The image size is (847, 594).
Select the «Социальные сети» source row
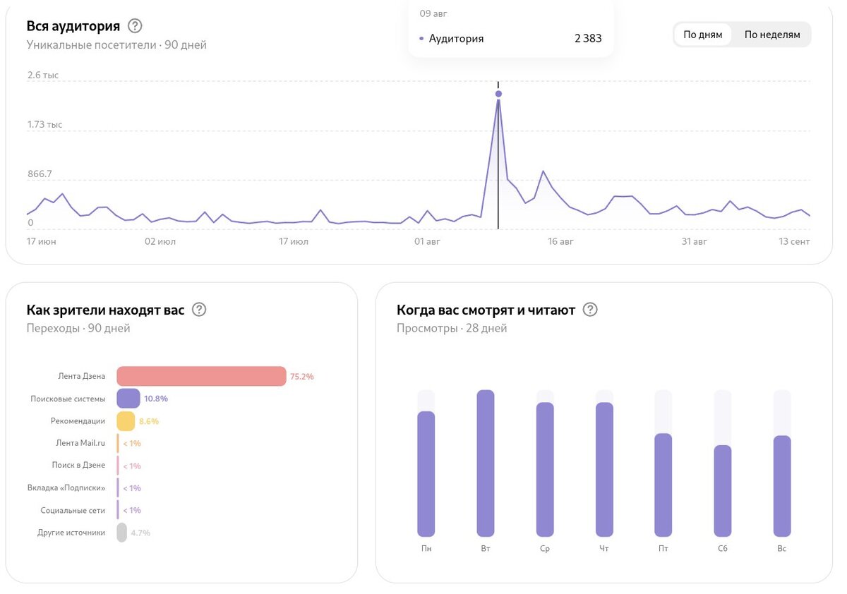(x=85, y=510)
